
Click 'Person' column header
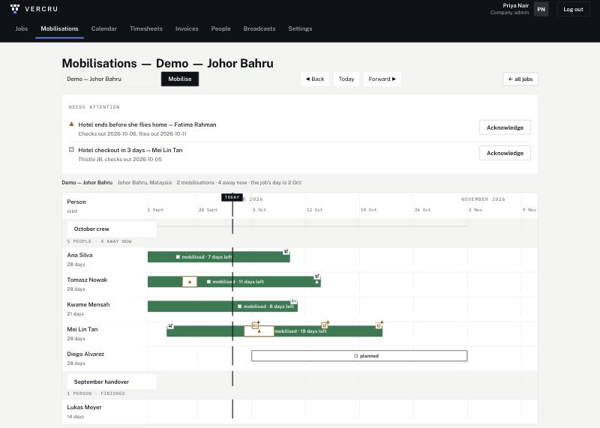pos(76,202)
